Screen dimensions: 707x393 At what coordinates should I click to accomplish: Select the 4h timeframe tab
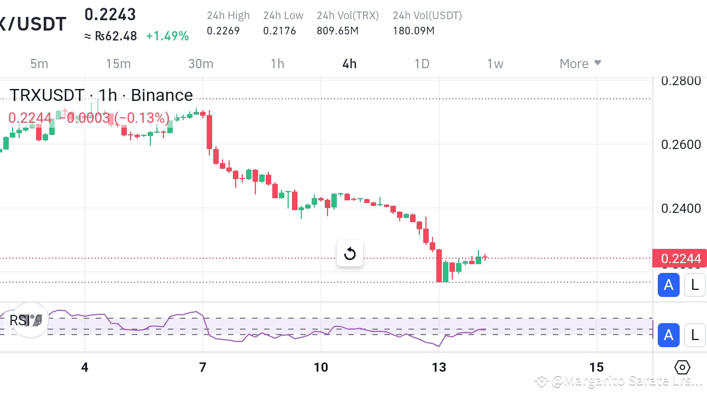click(x=349, y=63)
